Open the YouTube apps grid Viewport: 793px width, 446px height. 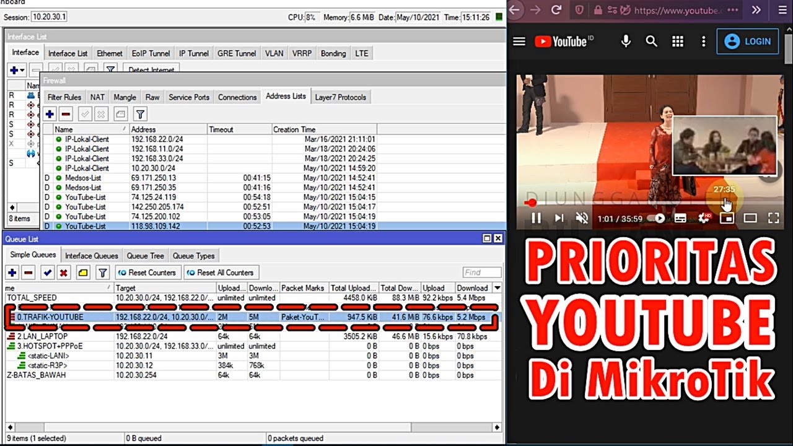(678, 42)
